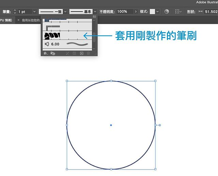
Task: Click the circle's center point
Action: click(111, 125)
